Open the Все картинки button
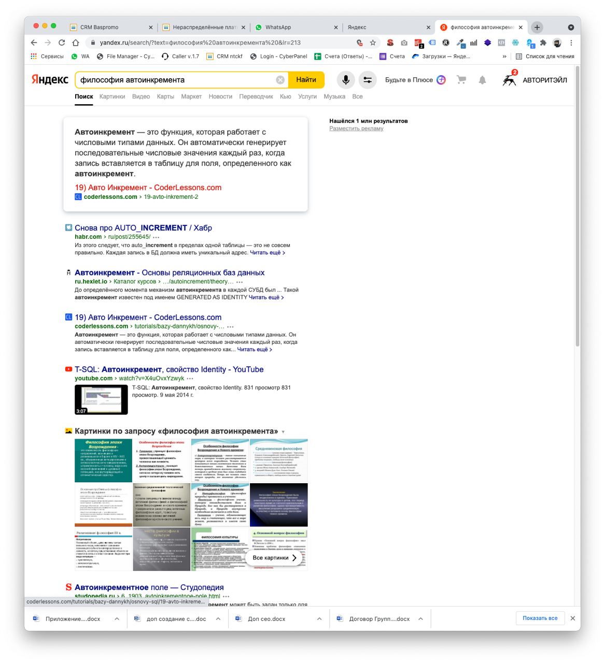The image size is (605, 663). [x=275, y=558]
